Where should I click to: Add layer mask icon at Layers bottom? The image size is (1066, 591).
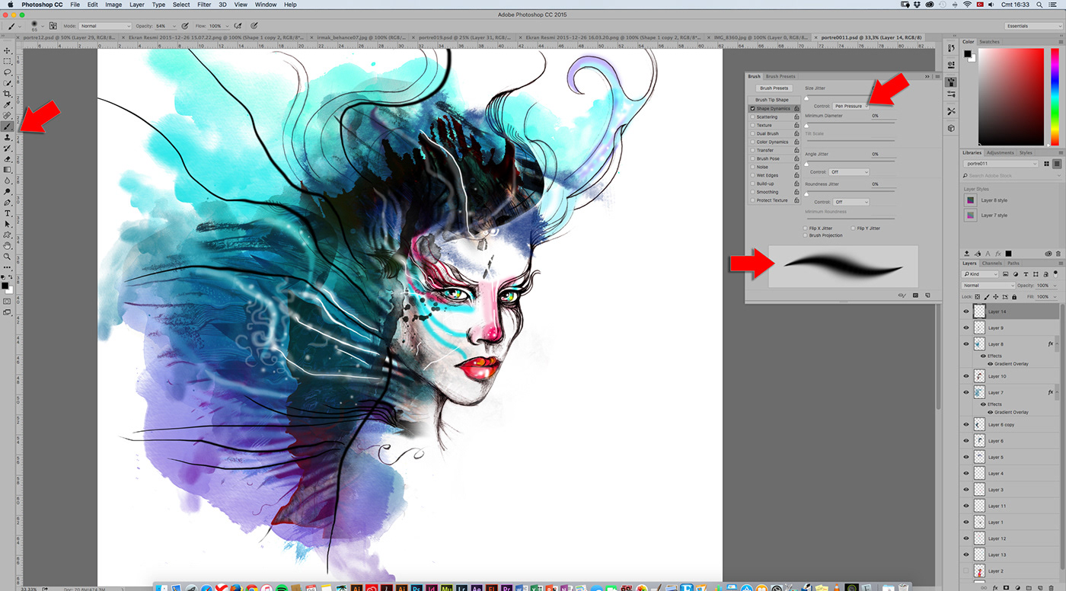click(x=1007, y=588)
